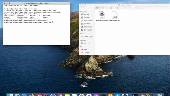Click 'IdeaProjects' in the Terminal ls output

pyautogui.click(x=22, y=17)
